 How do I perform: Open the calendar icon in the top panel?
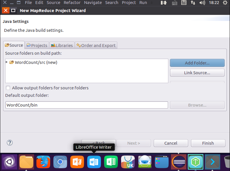point(184,3)
